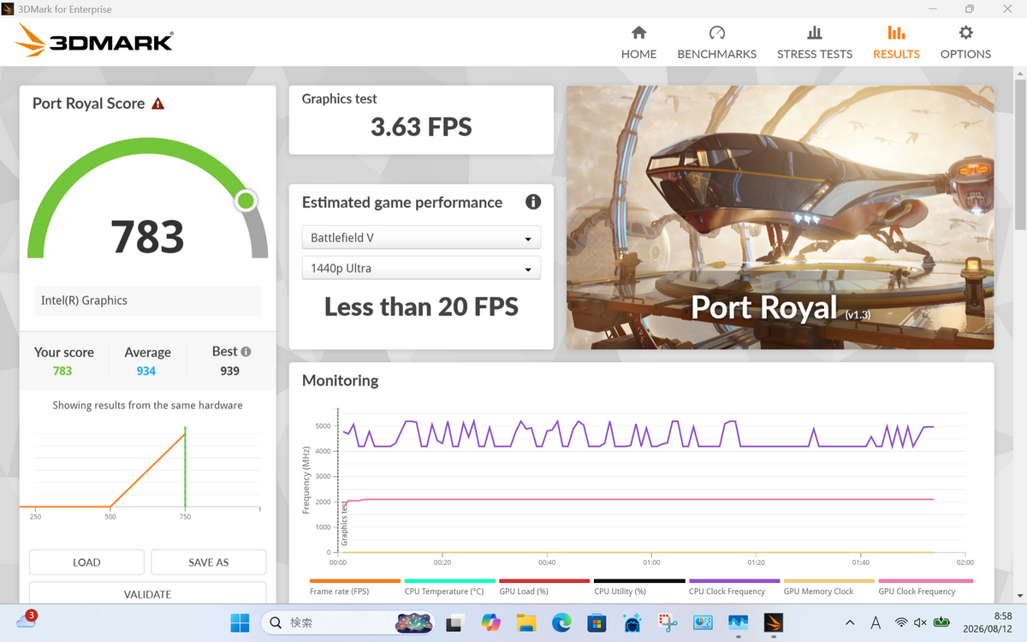The image size is (1027, 642).
Task: Toggle Frame rate (FPS) legend series
Action: pyautogui.click(x=354, y=587)
